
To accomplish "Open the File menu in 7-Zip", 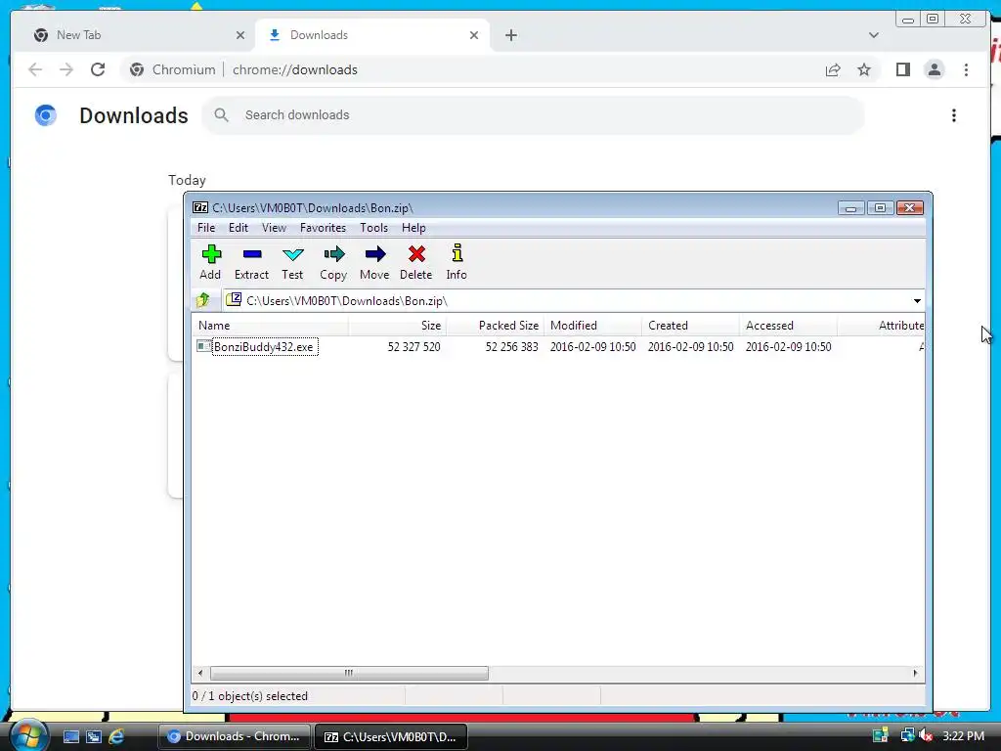I will pyautogui.click(x=206, y=228).
